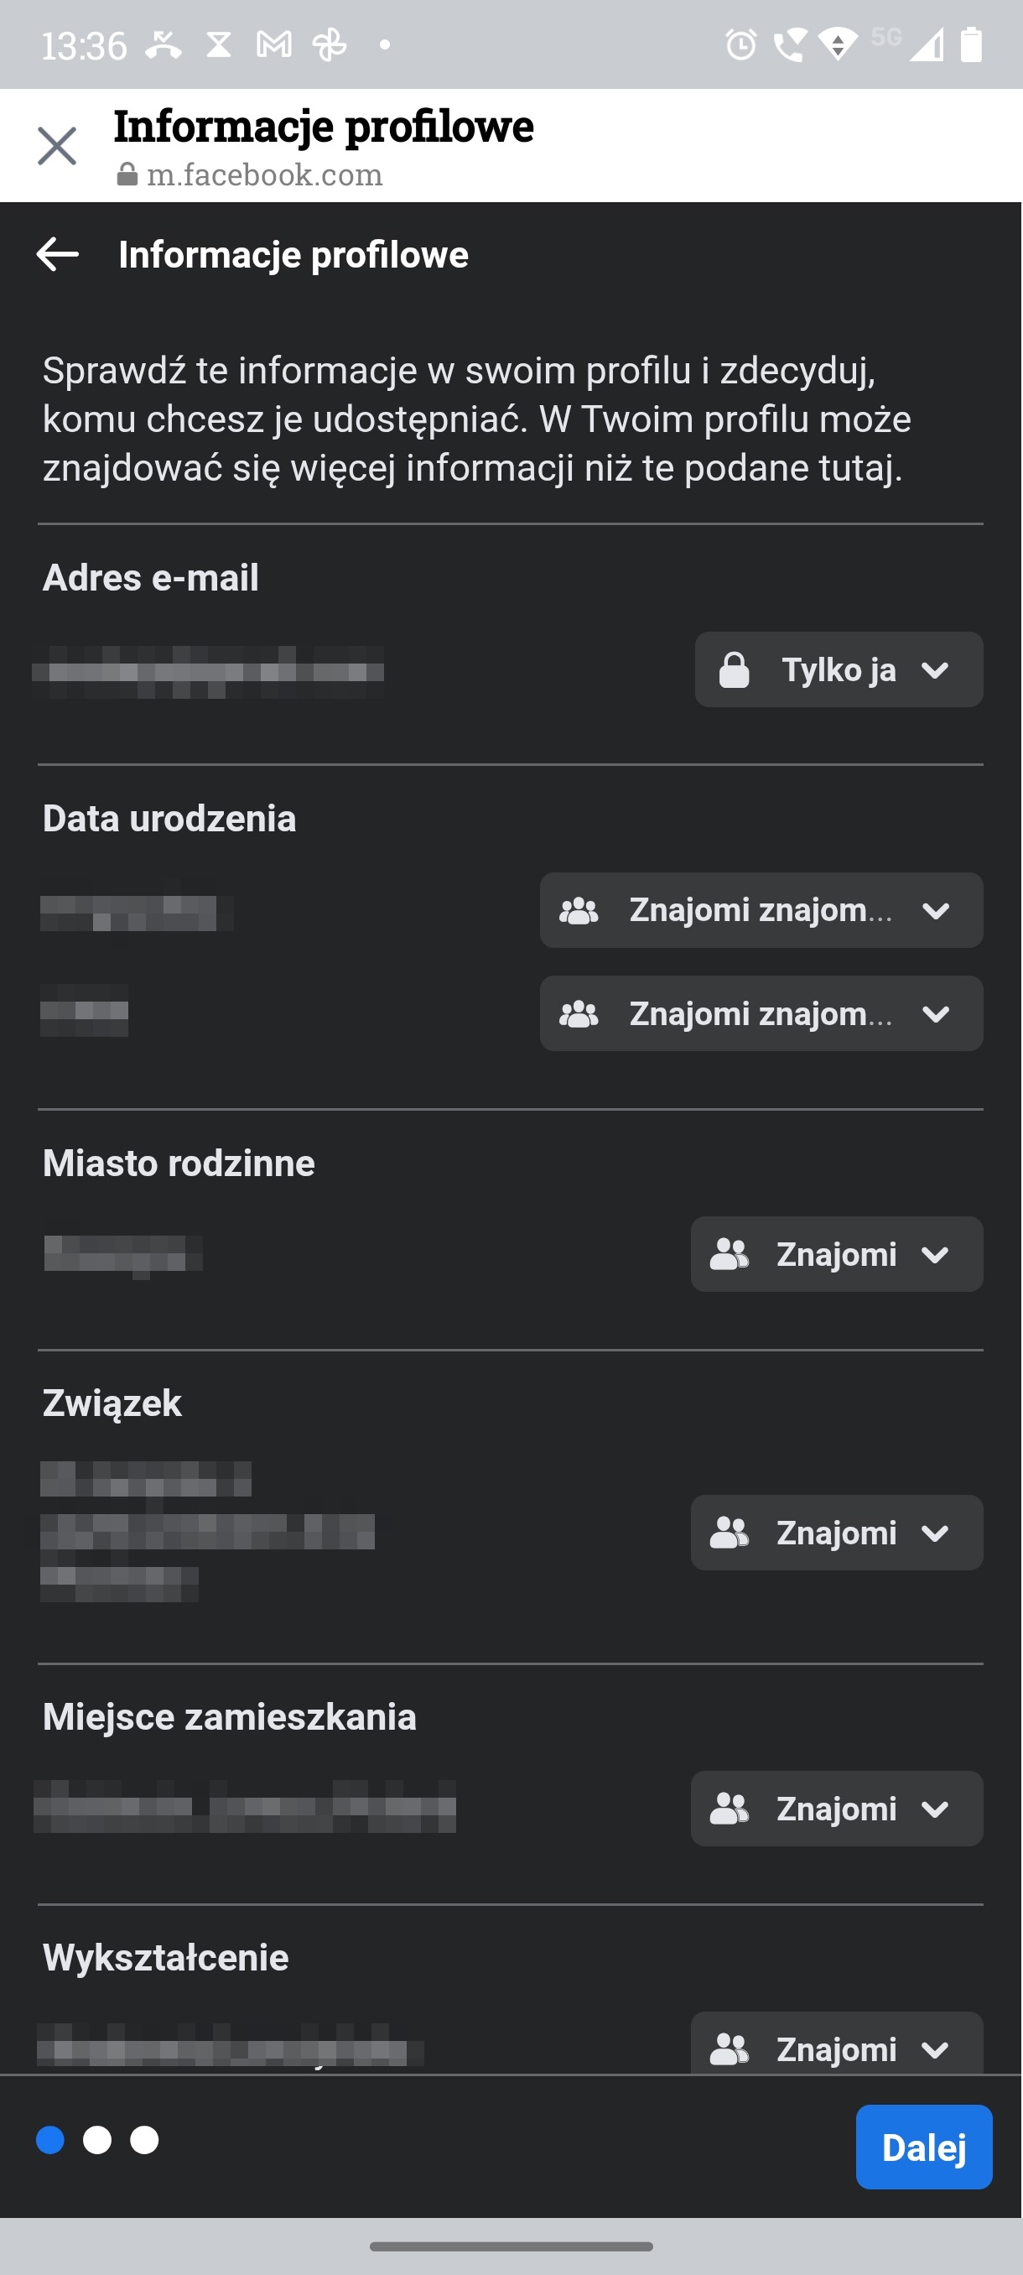The width and height of the screenshot is (1023, 2275).
Task: Open the Wykształcenie Znajomi audience selector
Action: point(837,2042)
